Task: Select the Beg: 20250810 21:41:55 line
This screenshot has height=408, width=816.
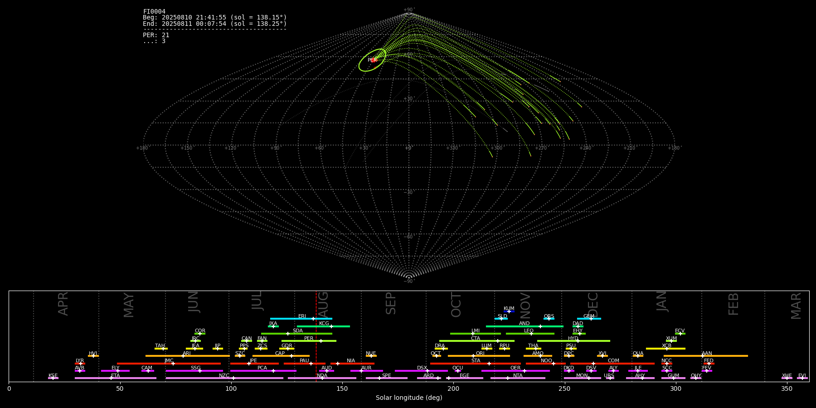Action: (215, 18)
